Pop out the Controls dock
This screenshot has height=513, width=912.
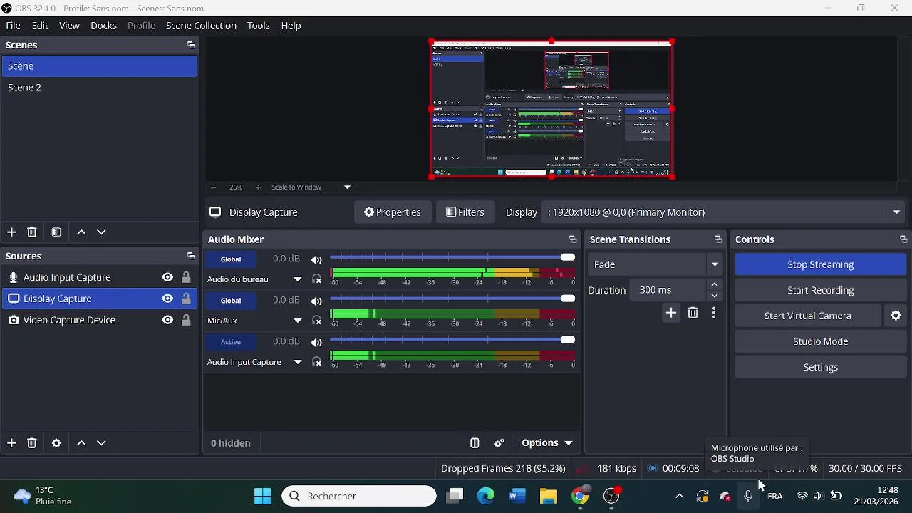pyautogui.click(x=903, y=239)
